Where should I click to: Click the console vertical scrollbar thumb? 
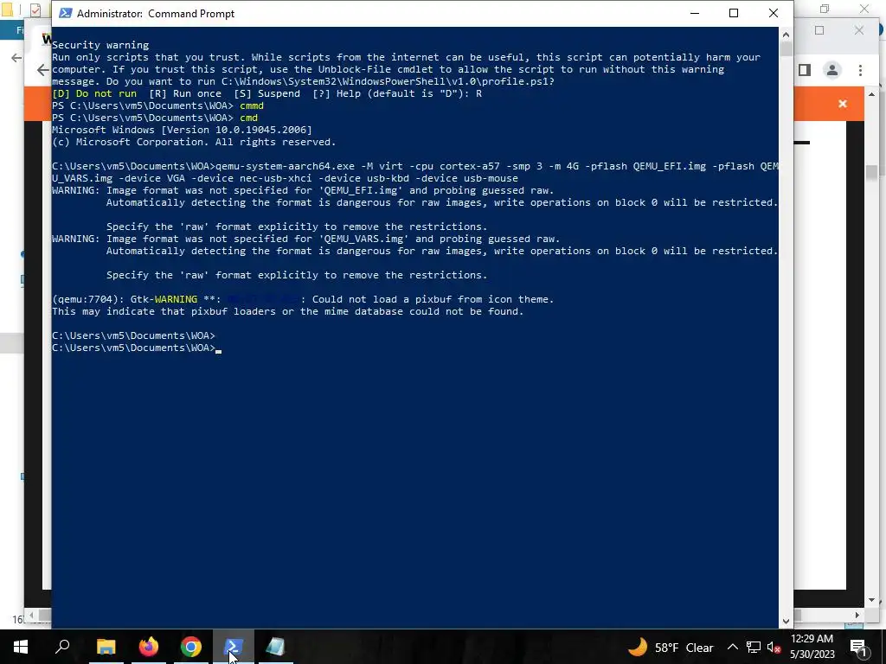point(786,48)
